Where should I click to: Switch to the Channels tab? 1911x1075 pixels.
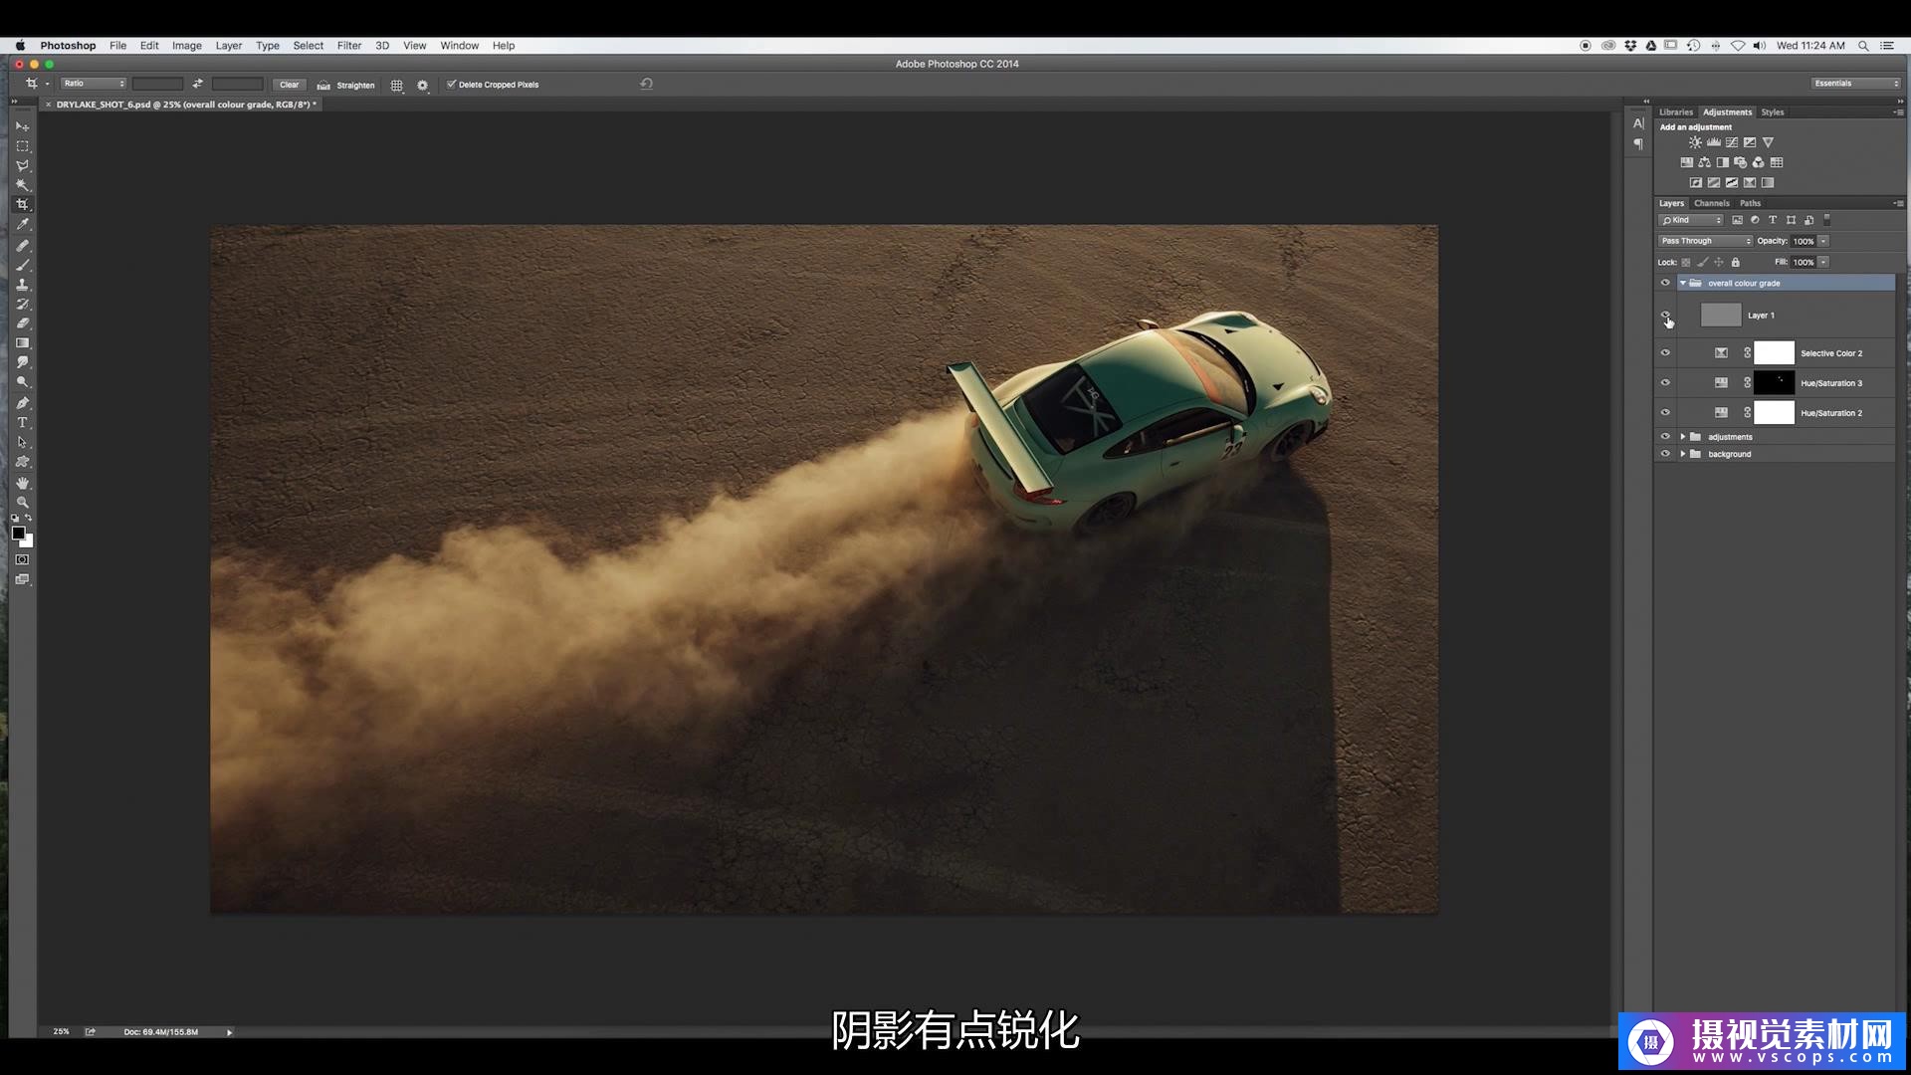pos(1712,203)
